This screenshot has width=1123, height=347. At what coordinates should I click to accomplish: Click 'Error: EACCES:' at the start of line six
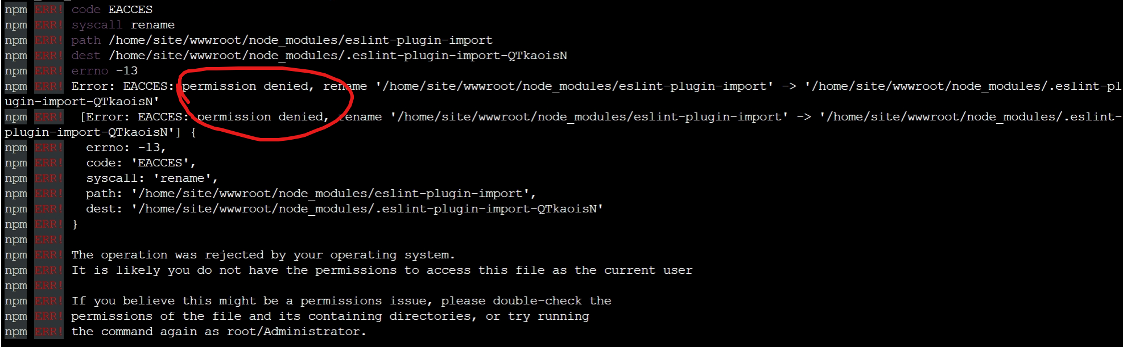point(122,86)
